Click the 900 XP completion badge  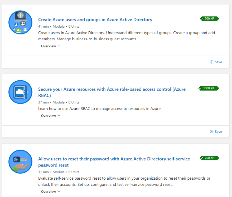[209, 19]
